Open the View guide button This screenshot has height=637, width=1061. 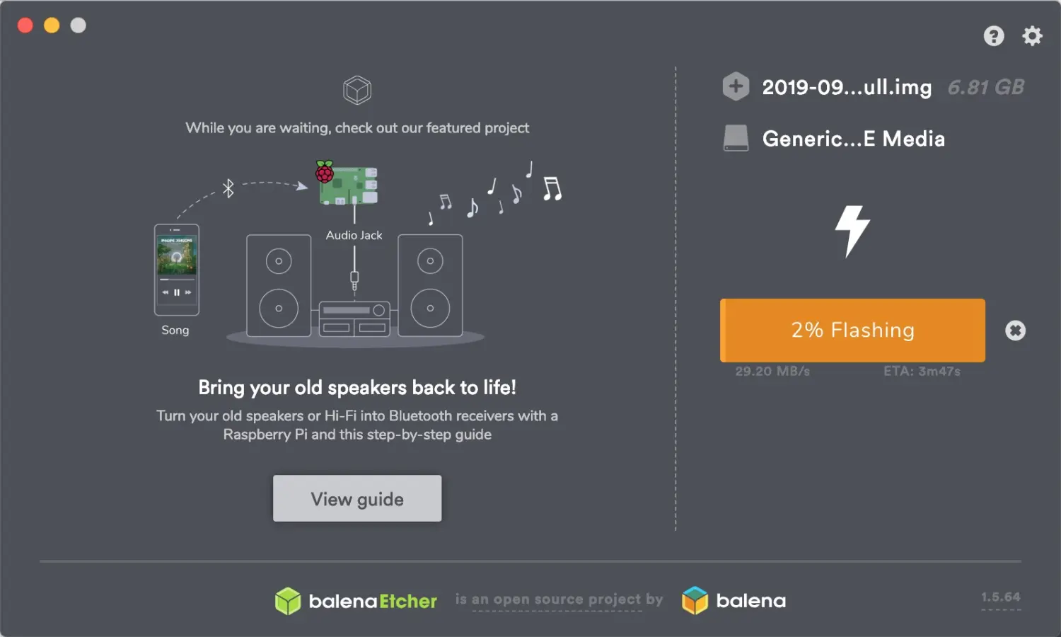click(357, 498)
